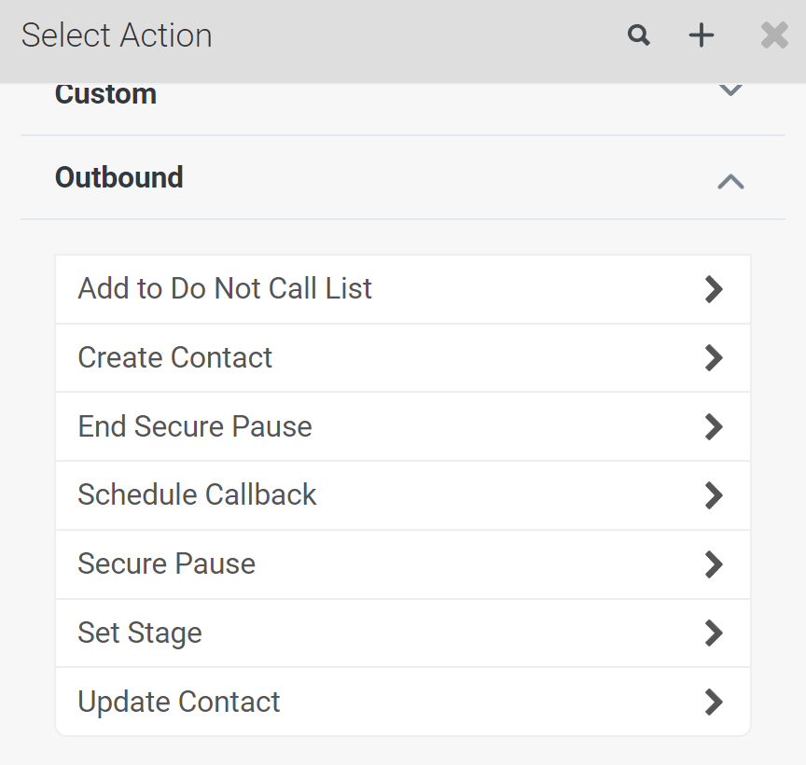Click arrow next to End Secure Pause
The height and width of the screenshot is (765, 806).
pos(714,426)
